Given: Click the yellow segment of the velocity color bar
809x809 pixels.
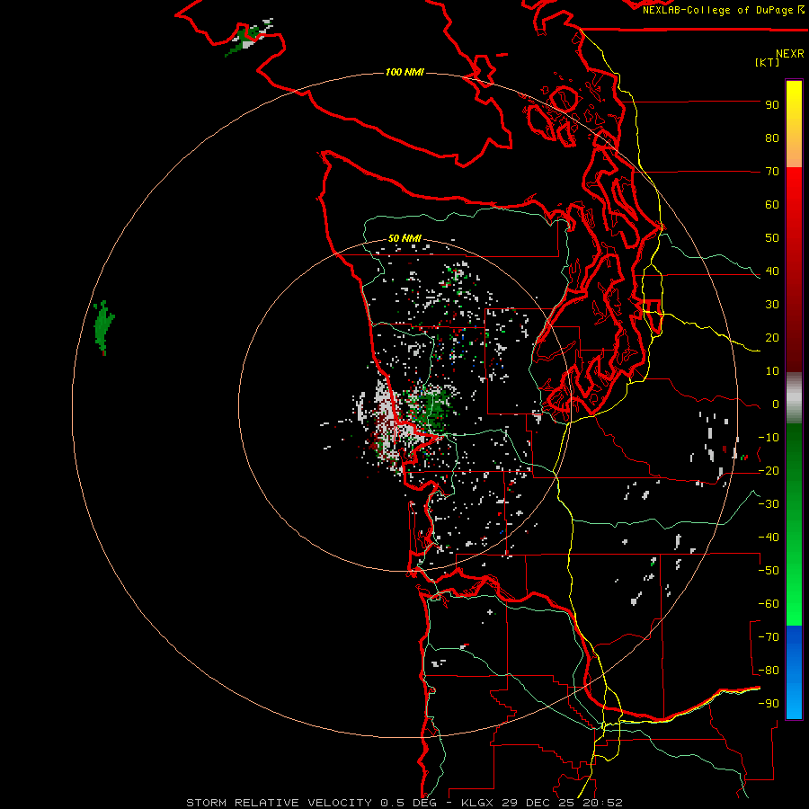Looking at the screenshot, I should (794, 124).
